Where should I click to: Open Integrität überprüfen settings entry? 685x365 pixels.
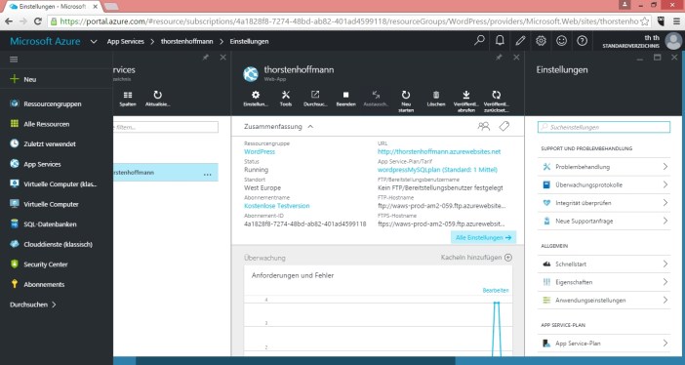pyautogui.click(x=605, y=203)
